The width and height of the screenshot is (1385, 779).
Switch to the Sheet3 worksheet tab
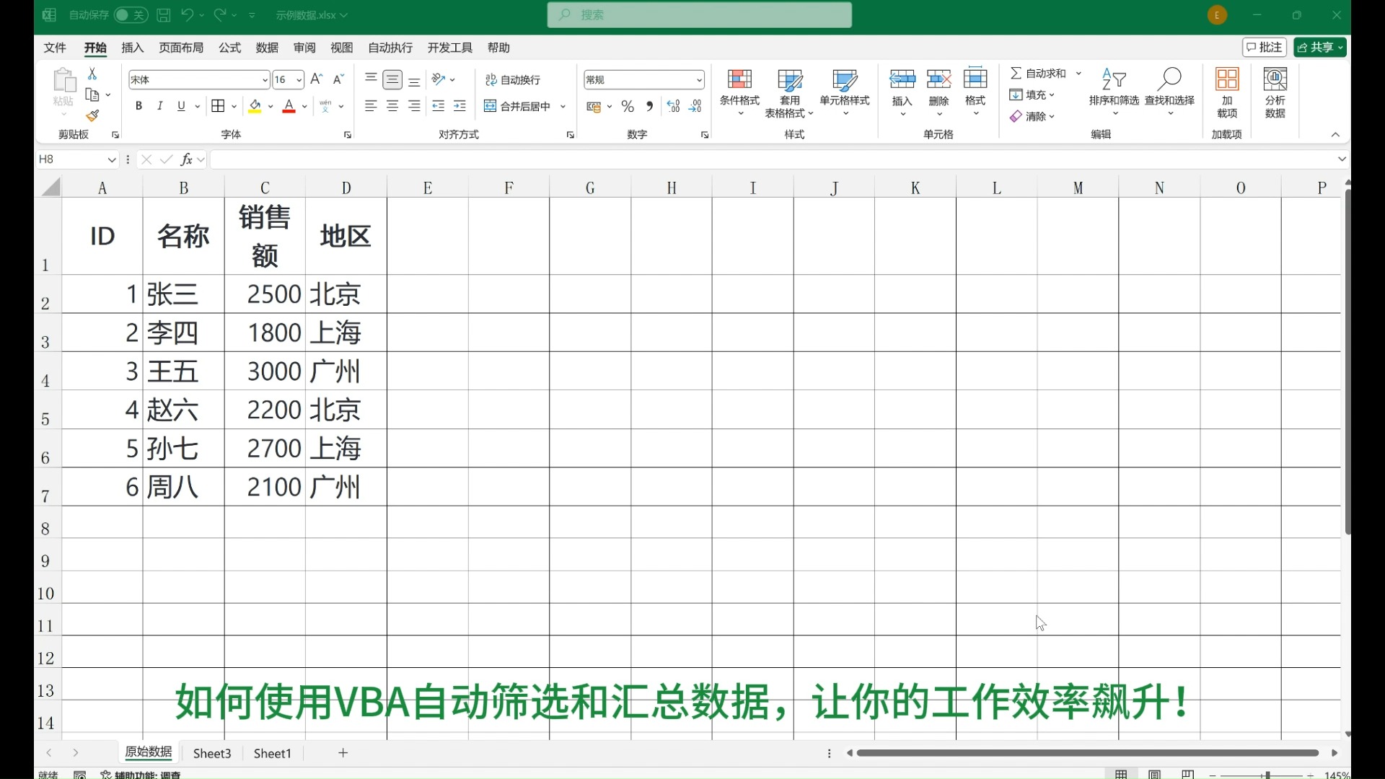pyautogui.click(x=212, y=753)
